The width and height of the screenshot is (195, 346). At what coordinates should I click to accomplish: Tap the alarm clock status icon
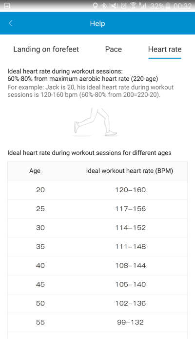pos(124,6)
